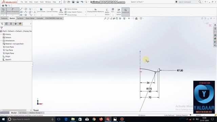Click the Save icon in title bar
This screenshot has width=217, height=122.
[x=73, y=2]
